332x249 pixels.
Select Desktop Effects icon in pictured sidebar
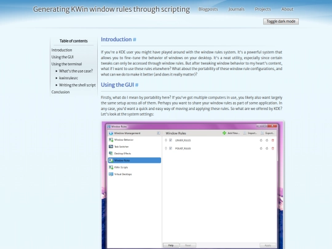pyautogui.click(x=111, y=153)
